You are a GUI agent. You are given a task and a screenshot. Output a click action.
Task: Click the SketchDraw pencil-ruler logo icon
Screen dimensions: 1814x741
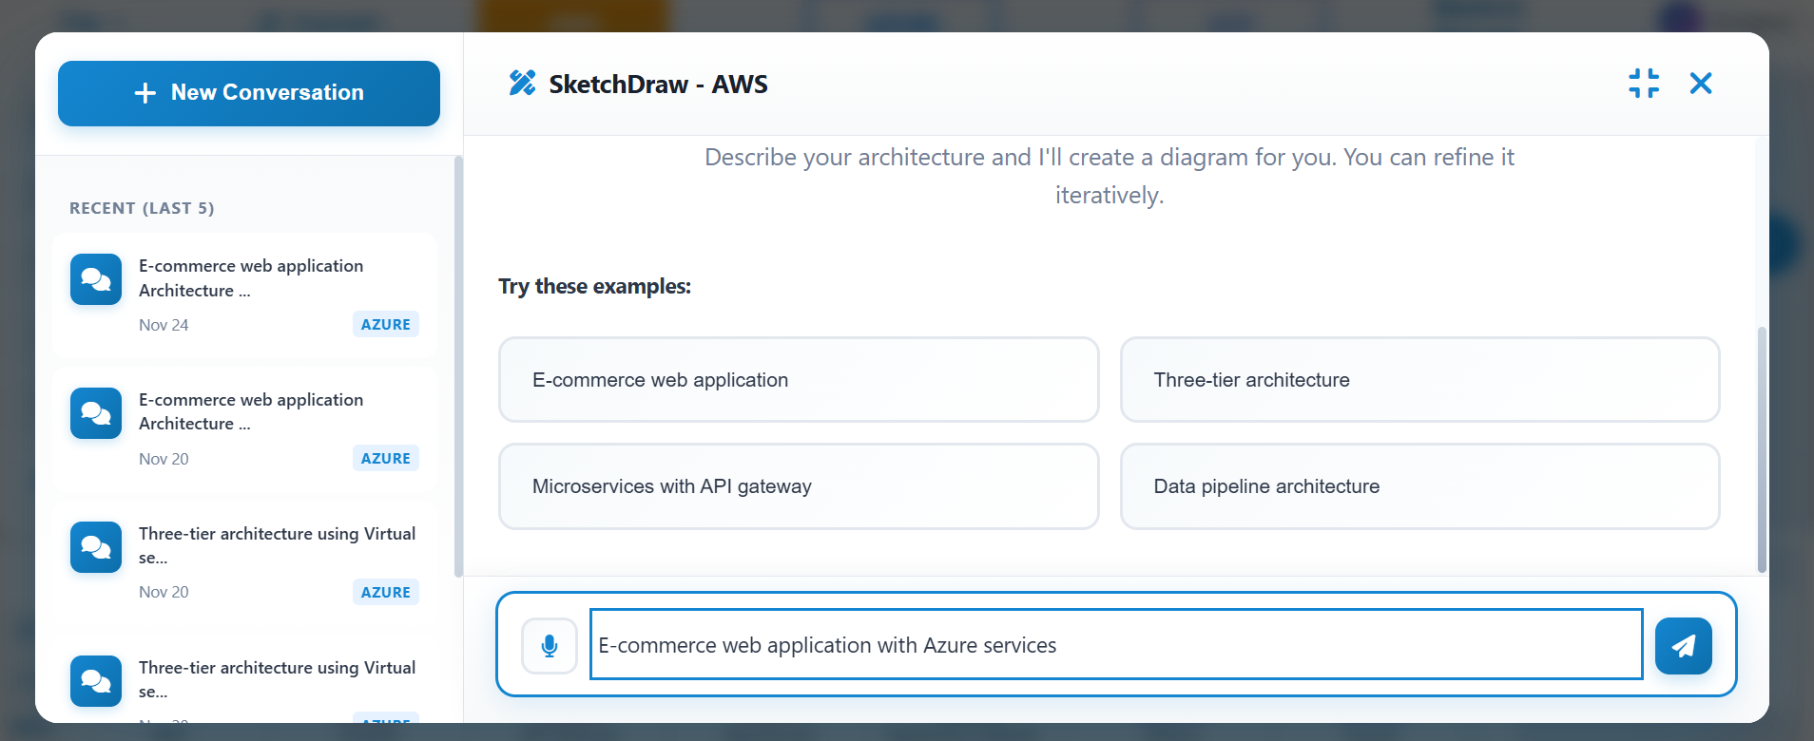[x=522, y=84]
